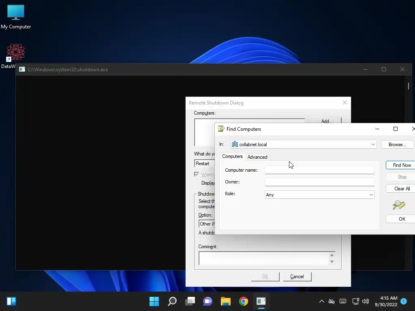Click inside the Comment text box
The height and width of the screenshot is (311, 415).
(x=263, y=258)
